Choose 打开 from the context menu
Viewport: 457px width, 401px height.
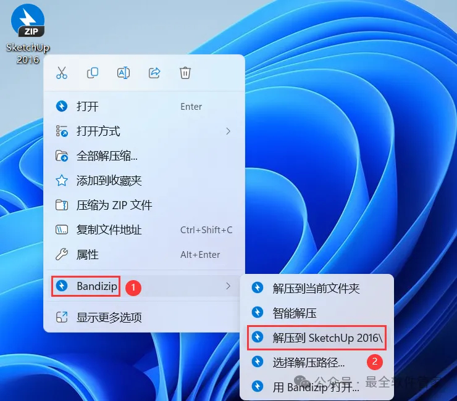145,106
